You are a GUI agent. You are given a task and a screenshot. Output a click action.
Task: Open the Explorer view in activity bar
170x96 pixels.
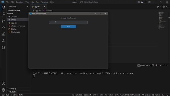(3, 7)
